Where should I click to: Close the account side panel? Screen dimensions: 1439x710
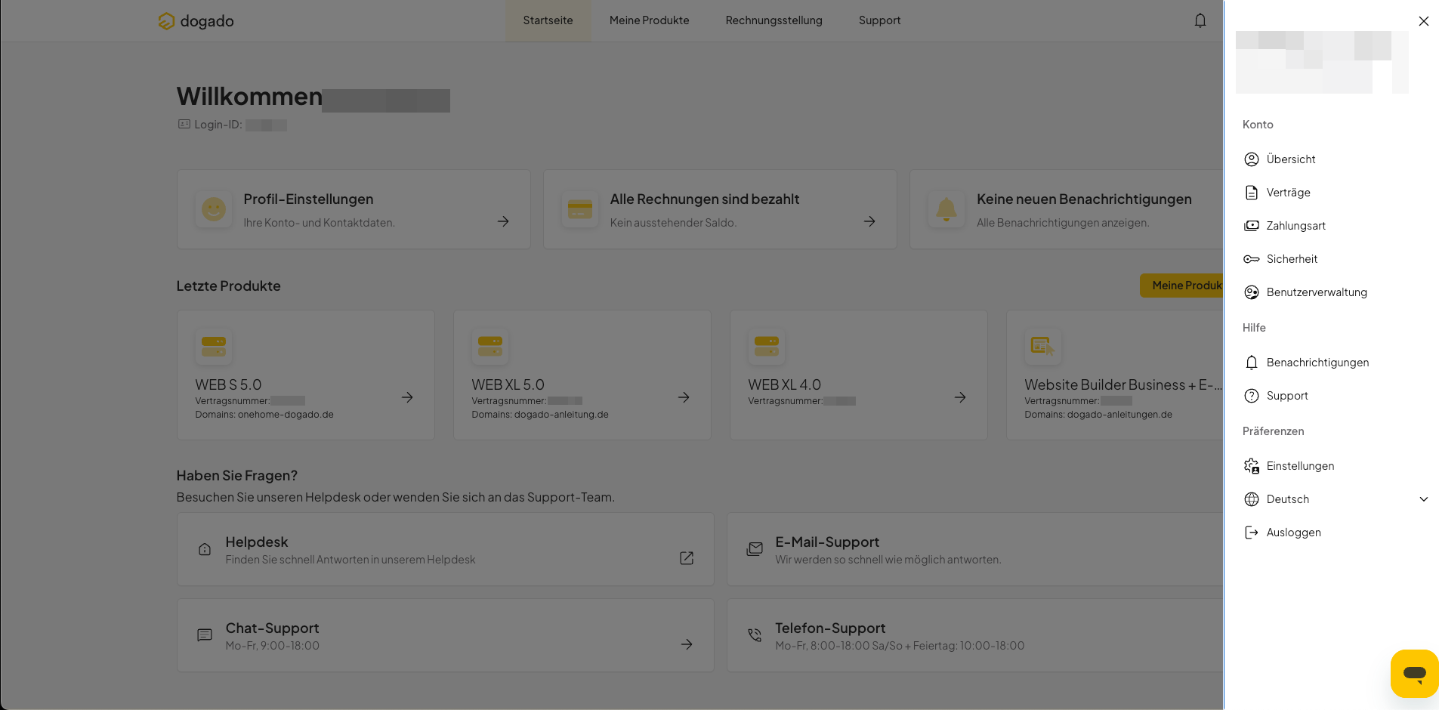click(1423, 21)
